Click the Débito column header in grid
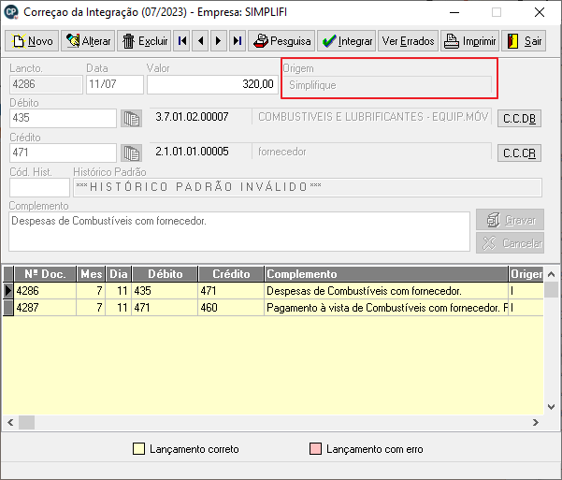 (165, 274)
